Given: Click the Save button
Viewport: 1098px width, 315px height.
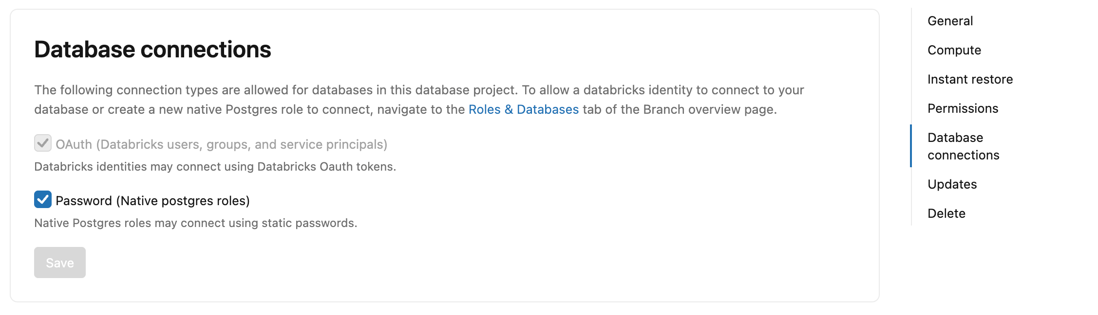Looking at the screenshot, I should point(60,262).
